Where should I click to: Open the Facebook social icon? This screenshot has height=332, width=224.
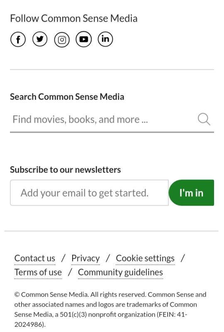[x=18, y=39]
